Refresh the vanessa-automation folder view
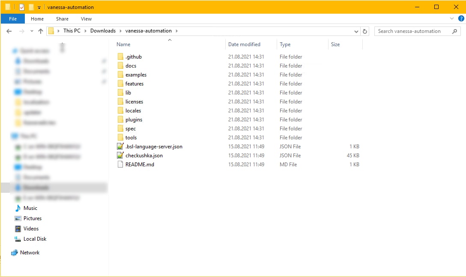The image size is (466, 277). coord(365,31)
